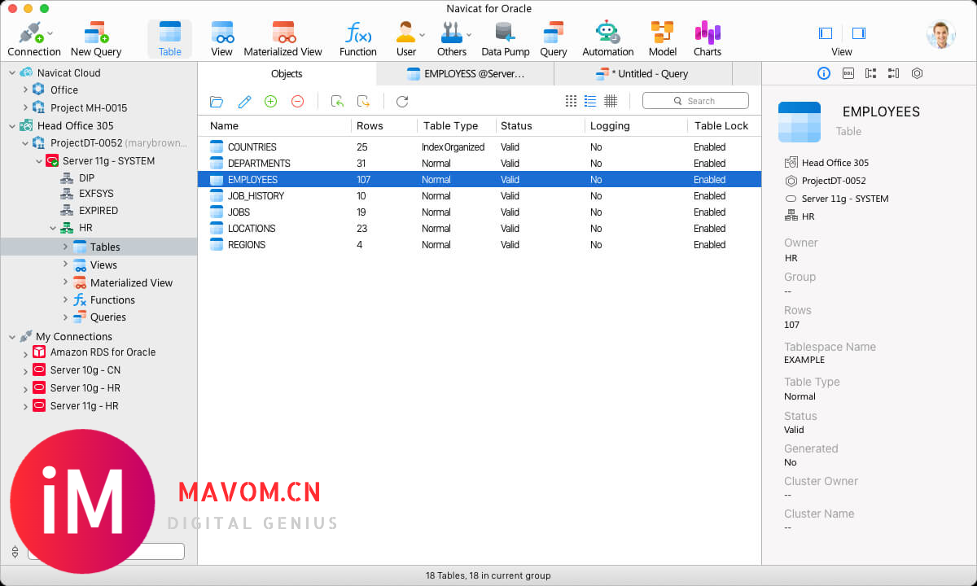Click the Others toolbar icon
This screenshot has height=586, width=977.
coord(451,38)
